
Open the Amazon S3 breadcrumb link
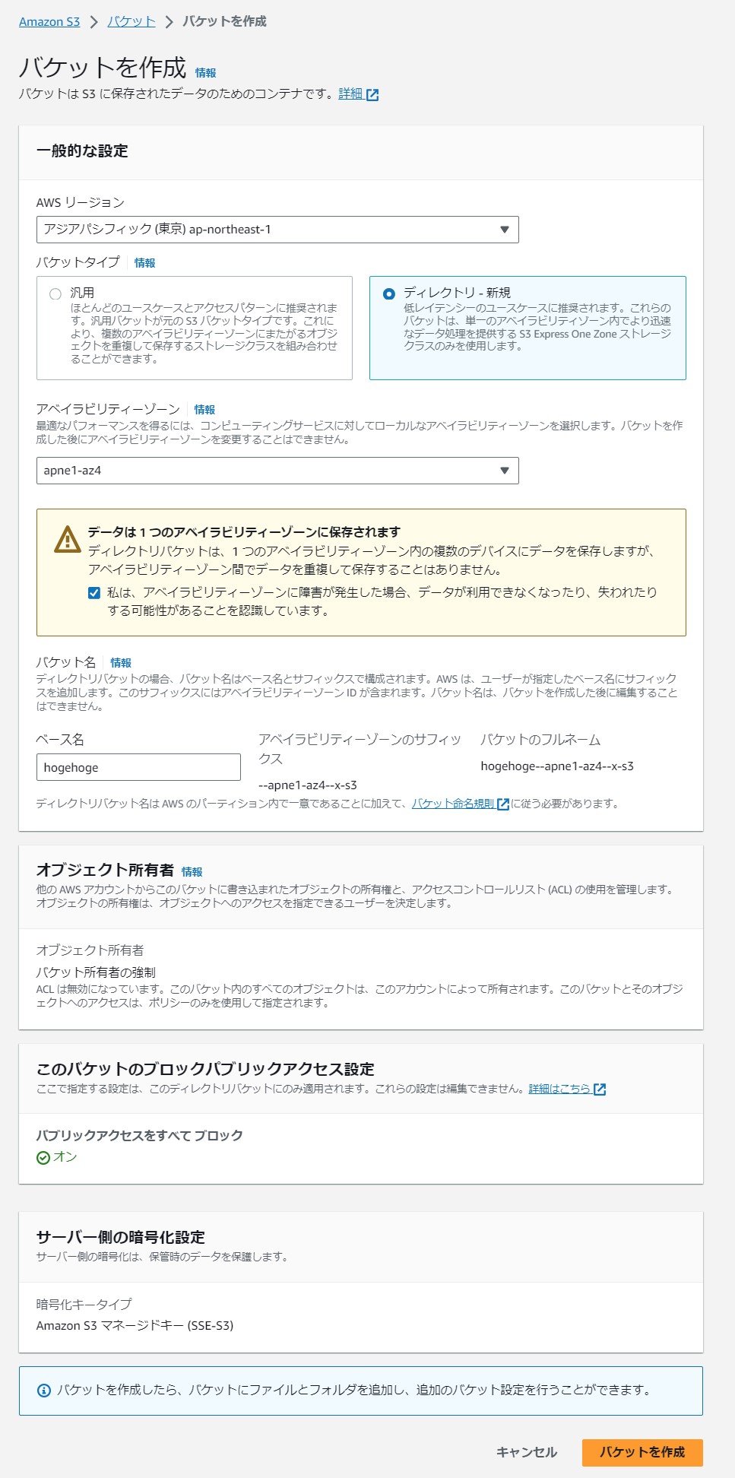49,21
